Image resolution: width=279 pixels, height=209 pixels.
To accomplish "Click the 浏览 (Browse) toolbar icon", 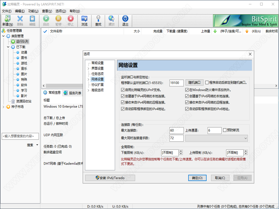I will tap(84, 19).
